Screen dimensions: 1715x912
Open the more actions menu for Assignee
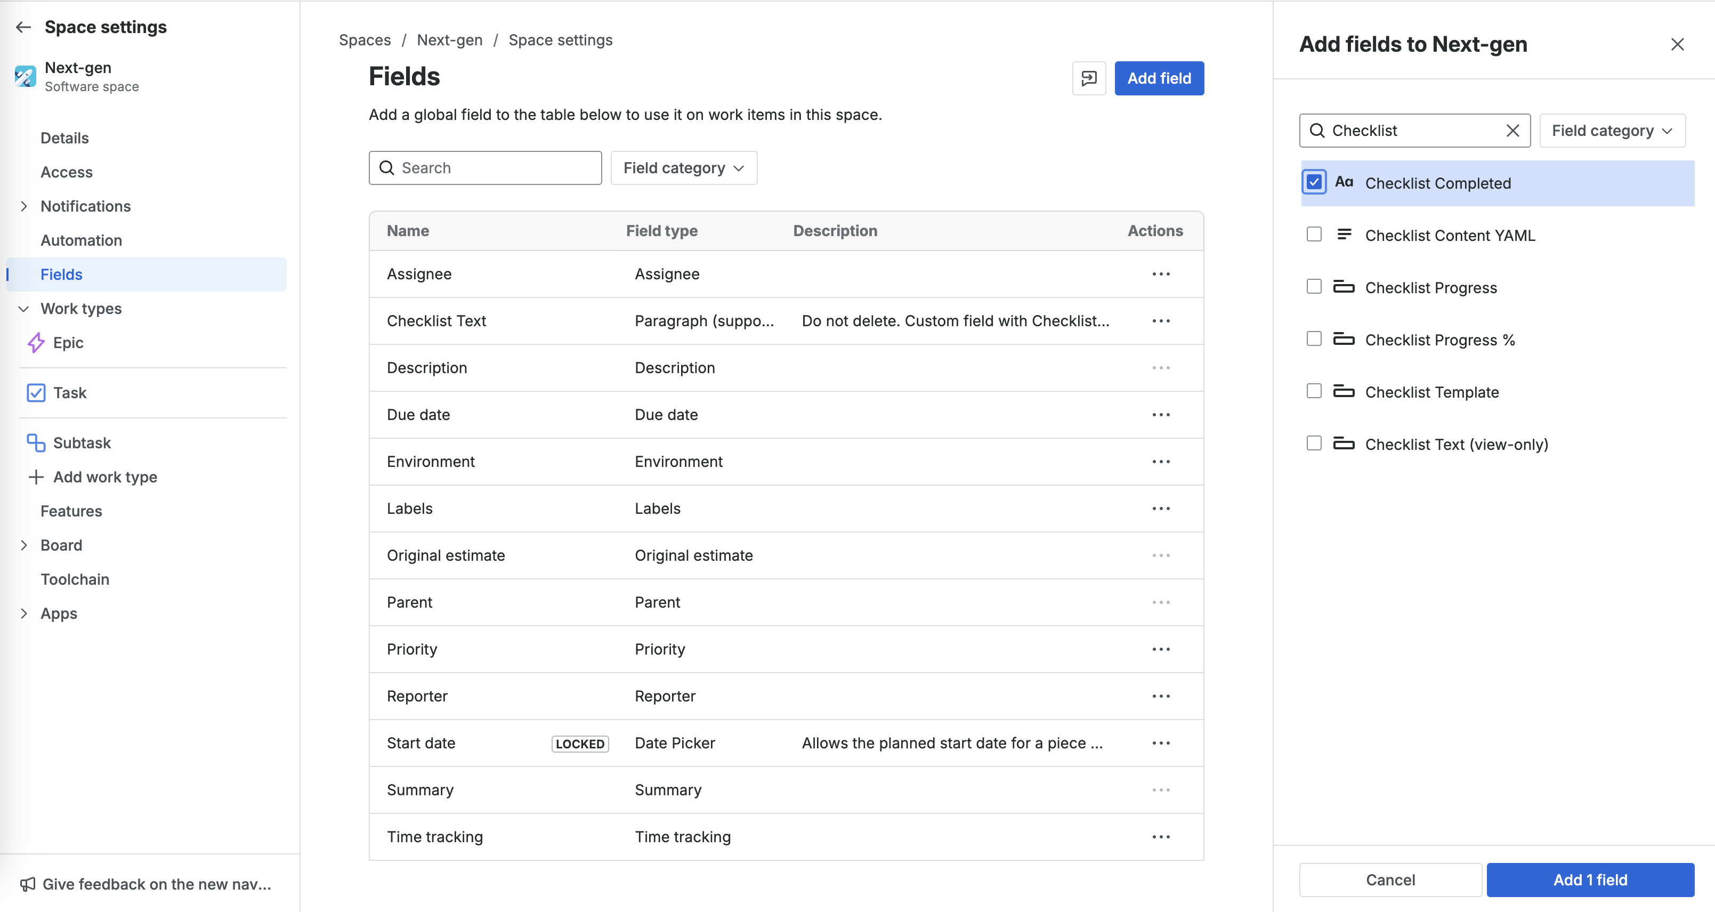(1160, 275)
